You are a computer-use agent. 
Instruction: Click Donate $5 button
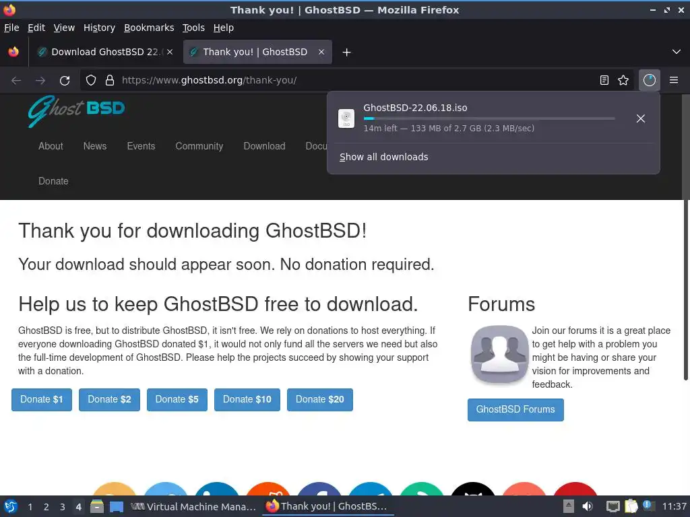tap(177, 400)
